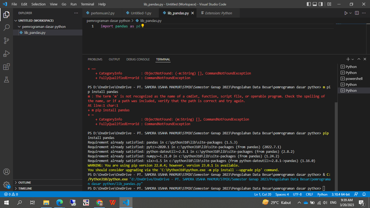Viewport: 370px width, 208px height.
Task: Show errors and warnings count in status bar
Action: pos(11,194)
